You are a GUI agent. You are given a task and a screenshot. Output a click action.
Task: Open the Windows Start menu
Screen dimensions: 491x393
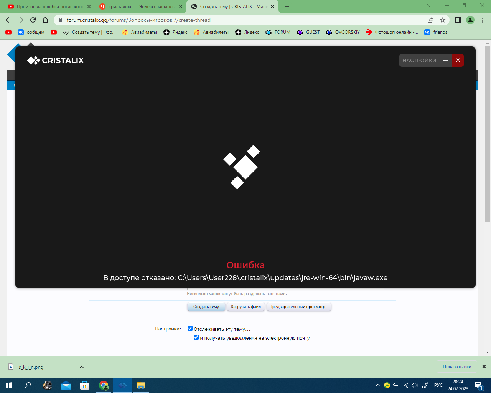[9, 385]
